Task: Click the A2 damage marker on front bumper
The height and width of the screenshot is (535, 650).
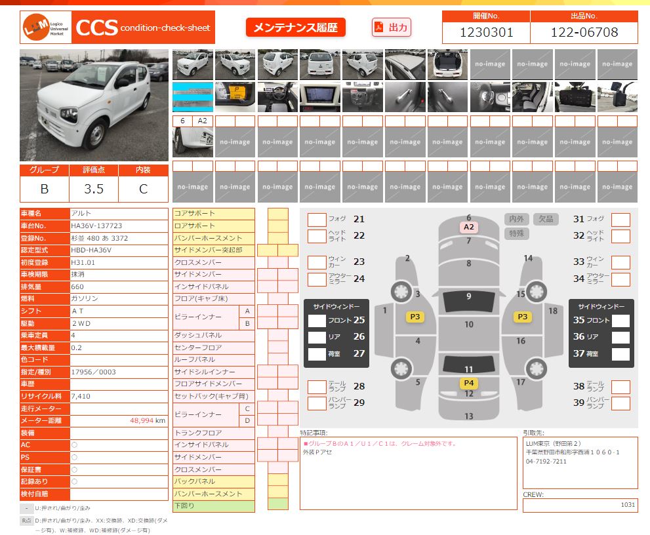Action: (x=468, y=227)
